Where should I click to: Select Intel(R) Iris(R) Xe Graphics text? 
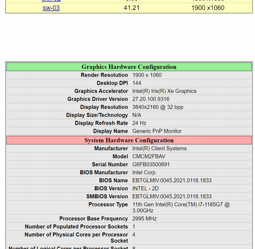point(164,91)
